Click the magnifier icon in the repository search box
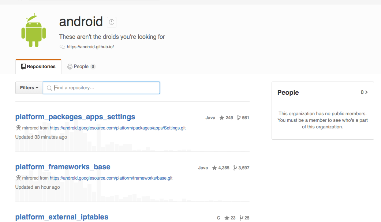The image size is (381, 222). click(49, 88)
